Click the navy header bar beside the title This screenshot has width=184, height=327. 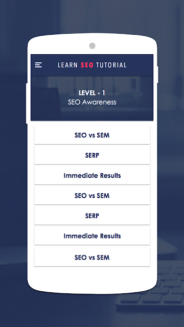tap(140, 65)
